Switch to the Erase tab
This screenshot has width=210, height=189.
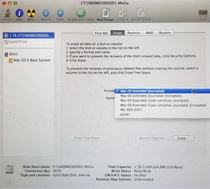(117, 33)
